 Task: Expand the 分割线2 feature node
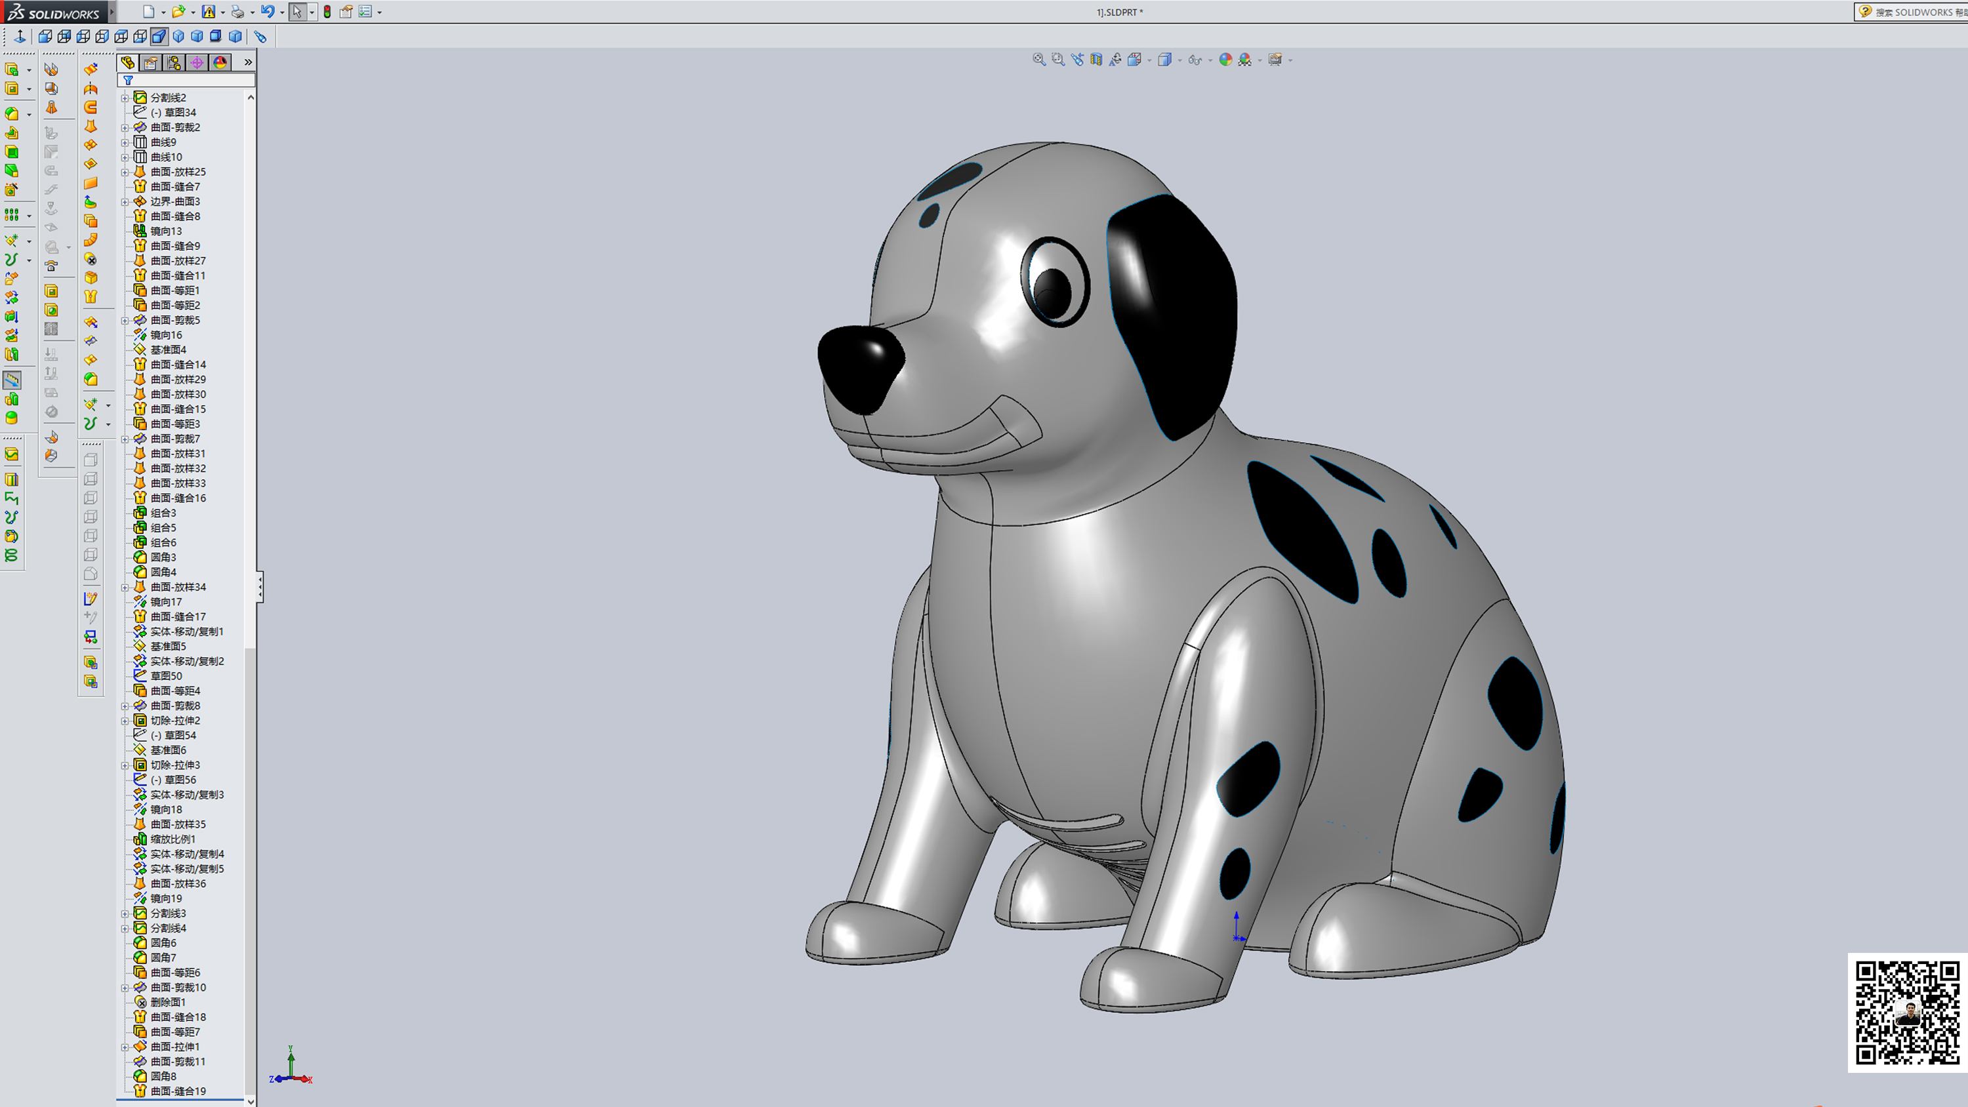pyautogui.click(x=125, y=97)
